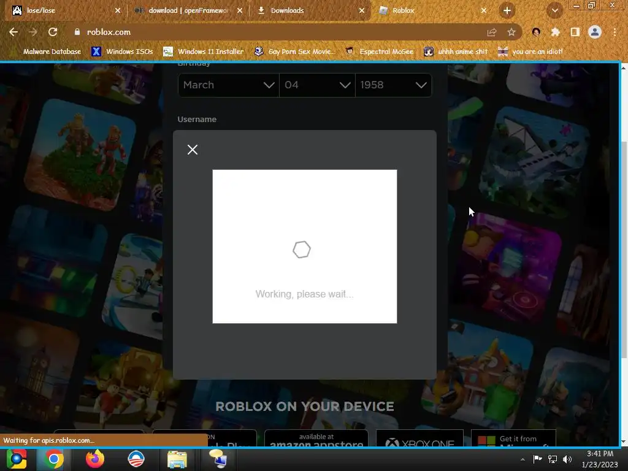Click the 'ROBLOX ON YOUR DEVICE' heading
This screenshot has height=471, width=628.
tap(305, 407)
